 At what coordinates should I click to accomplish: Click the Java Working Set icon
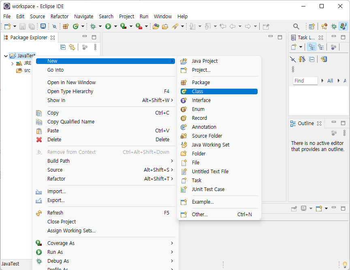coord(184,145)
